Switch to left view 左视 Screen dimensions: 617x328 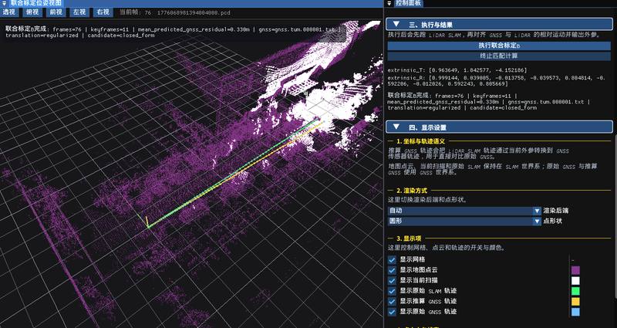pos(79,12)
